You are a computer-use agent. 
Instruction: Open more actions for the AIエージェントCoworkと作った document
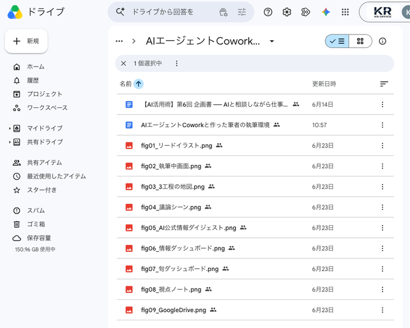(382, 125)
